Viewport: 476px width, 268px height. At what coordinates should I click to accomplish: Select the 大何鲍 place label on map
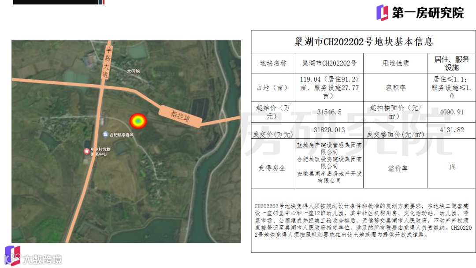(x=133, y=71)
